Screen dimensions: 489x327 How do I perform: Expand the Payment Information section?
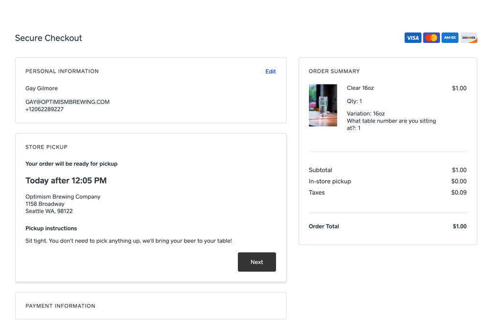[x=60, y=306]
